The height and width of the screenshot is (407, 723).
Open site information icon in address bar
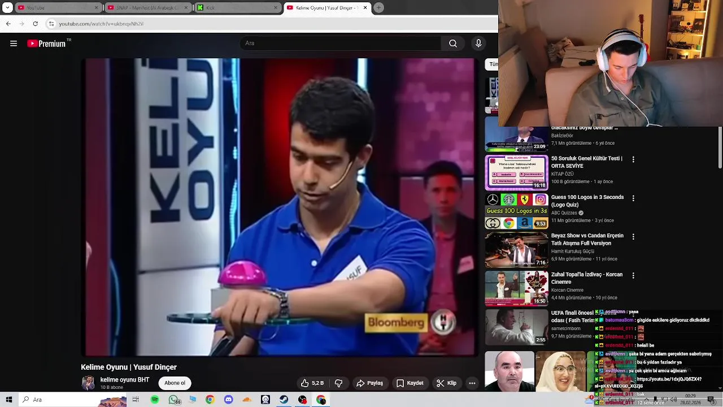point(51,24)
